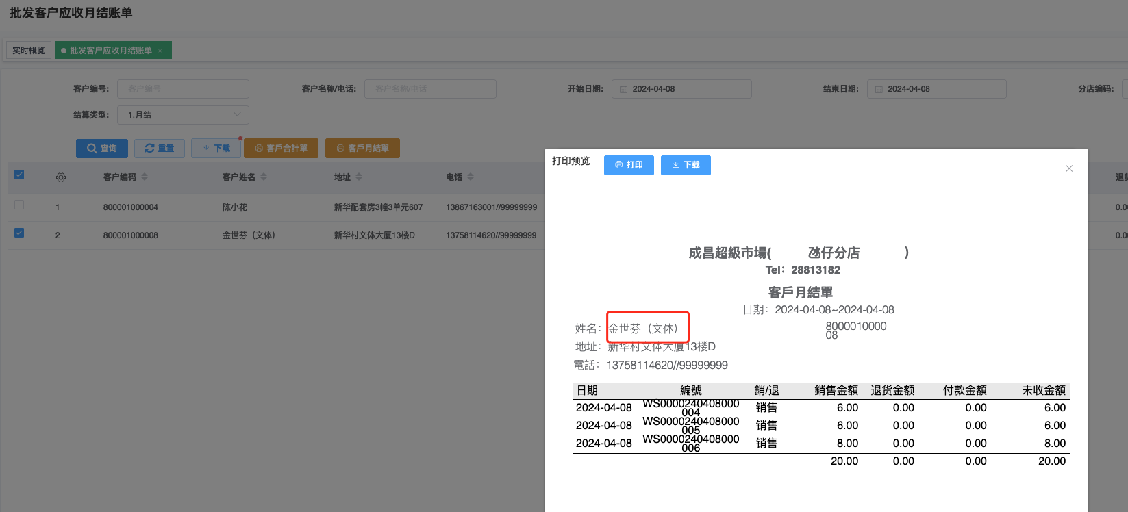Close the 打印预览 dialog
The image size is (1128, 512).
pyautogui.click(x=1069, y=168)
